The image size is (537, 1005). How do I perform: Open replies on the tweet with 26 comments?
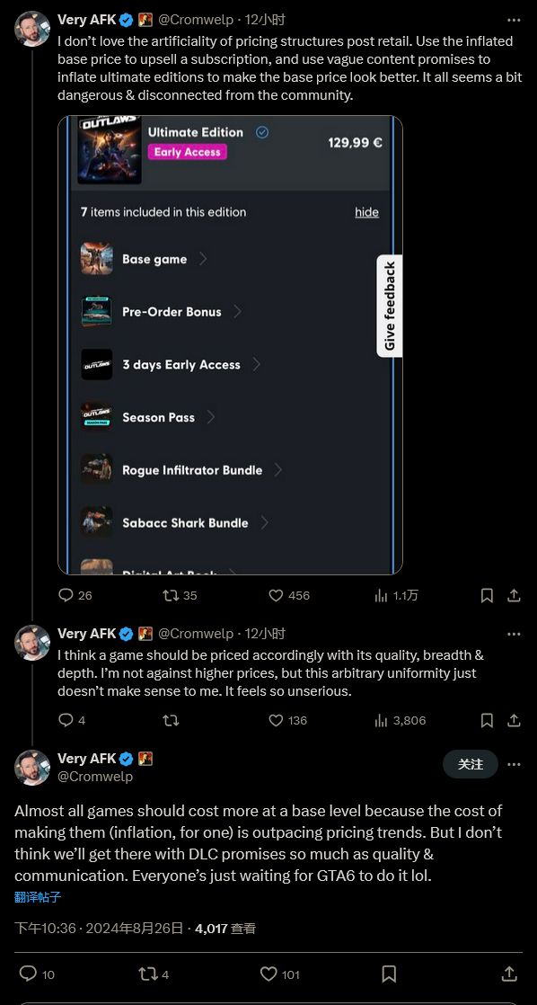(75, 595)
